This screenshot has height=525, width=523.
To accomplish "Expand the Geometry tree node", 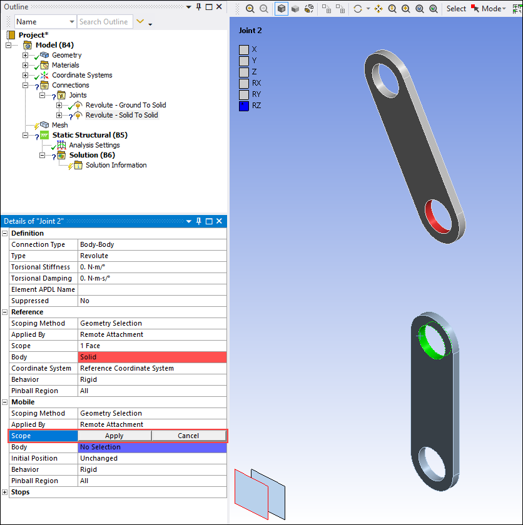I will 25,55.
